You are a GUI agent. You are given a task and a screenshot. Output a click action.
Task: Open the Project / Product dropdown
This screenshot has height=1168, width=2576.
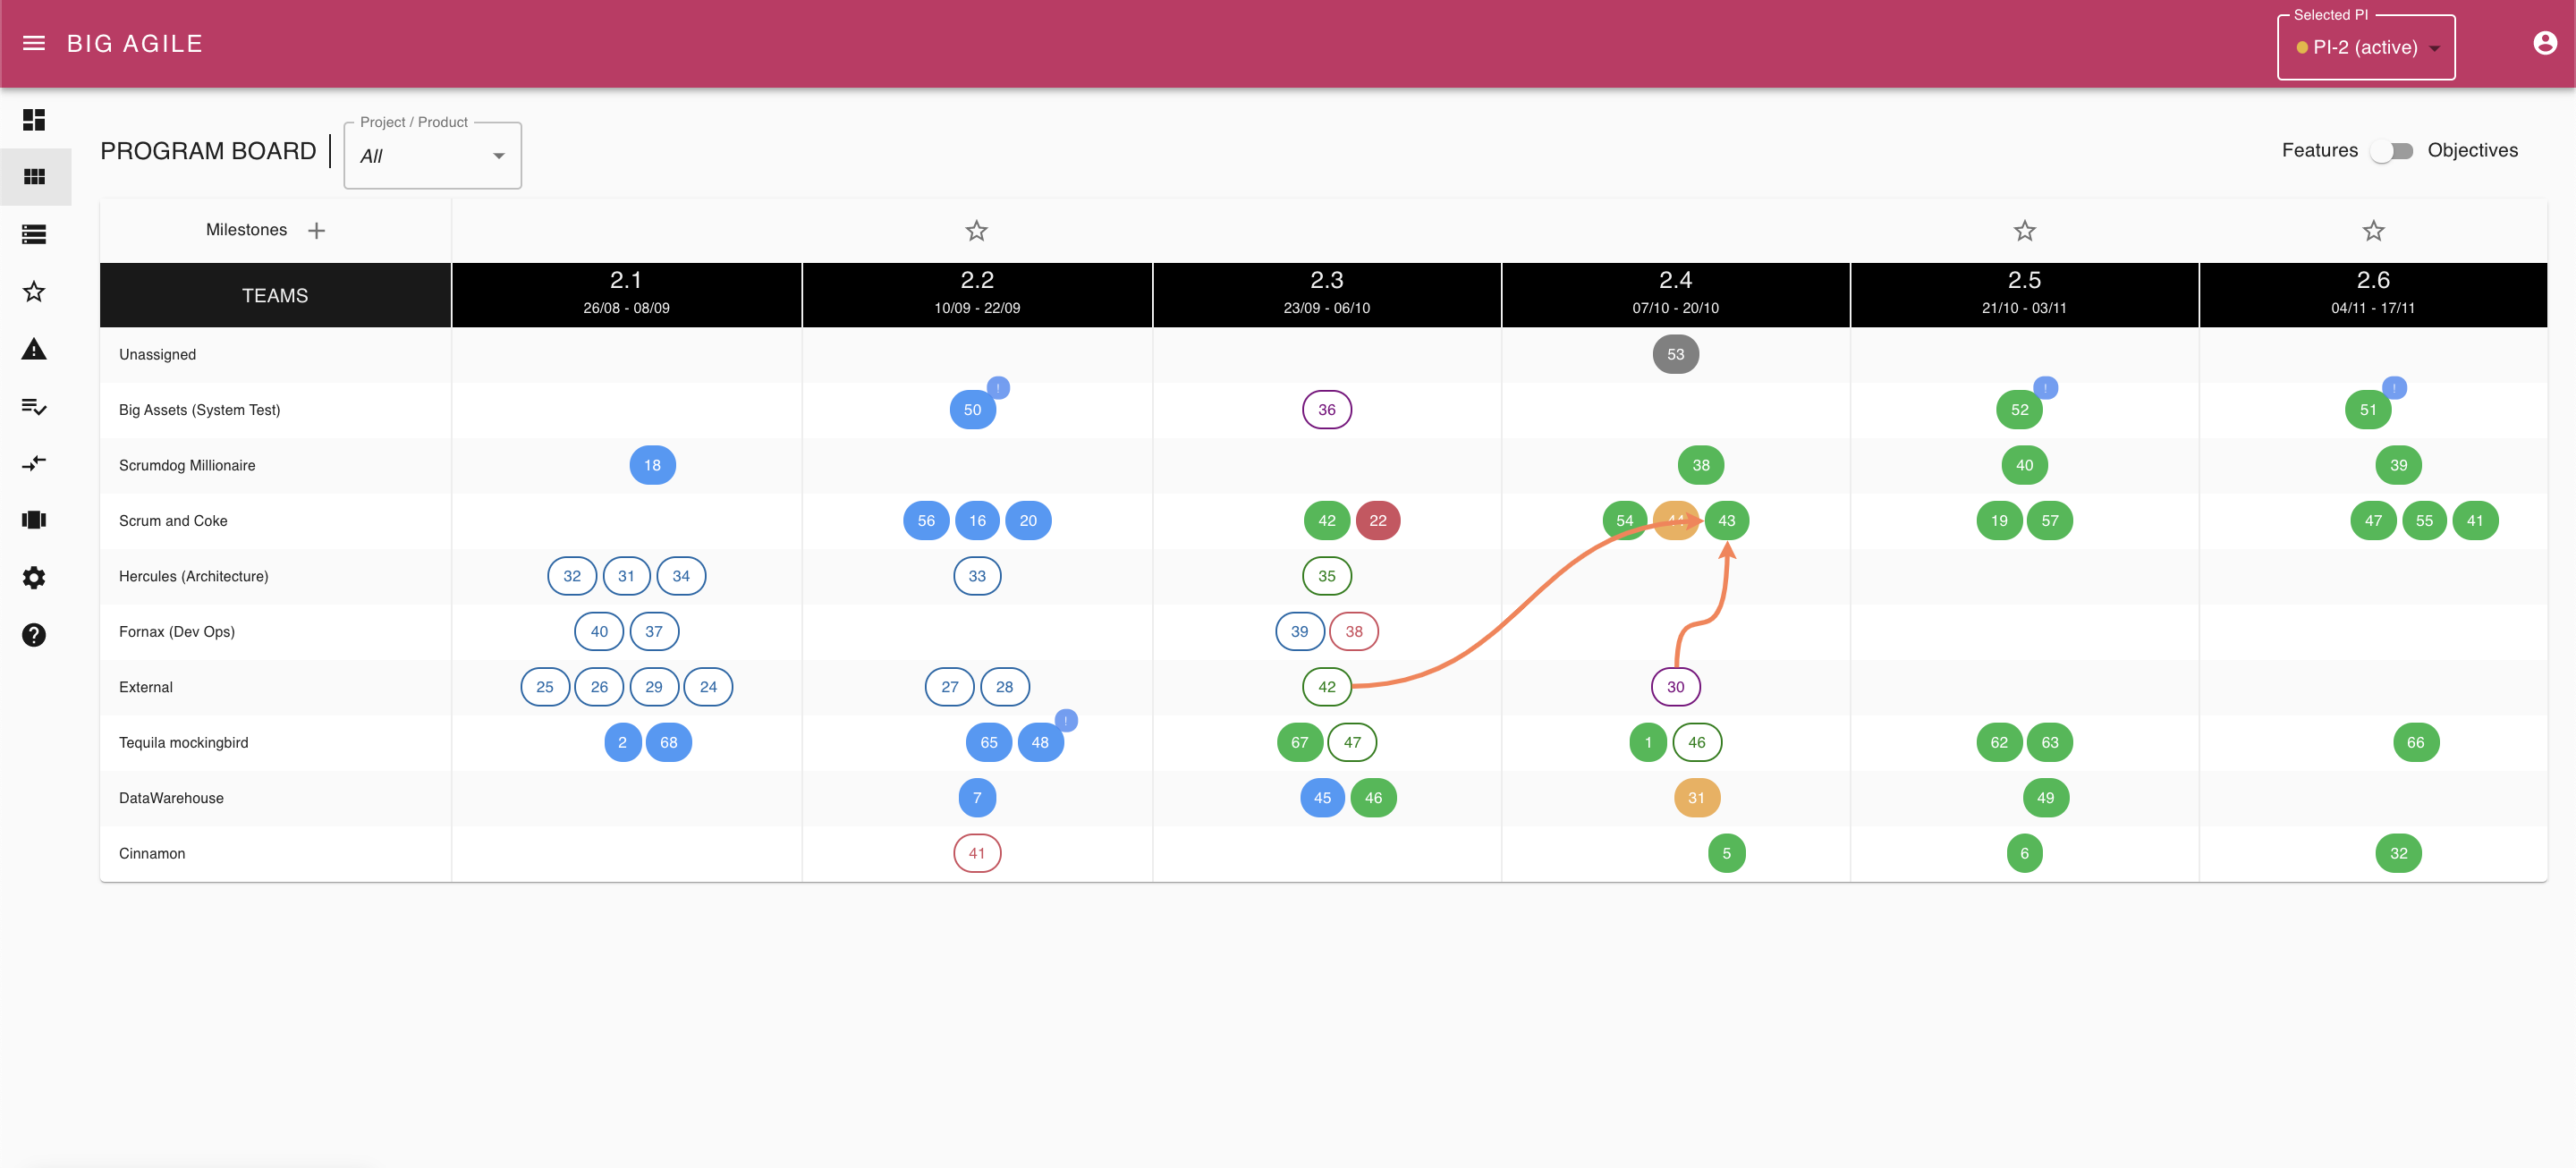pos(432,156)
